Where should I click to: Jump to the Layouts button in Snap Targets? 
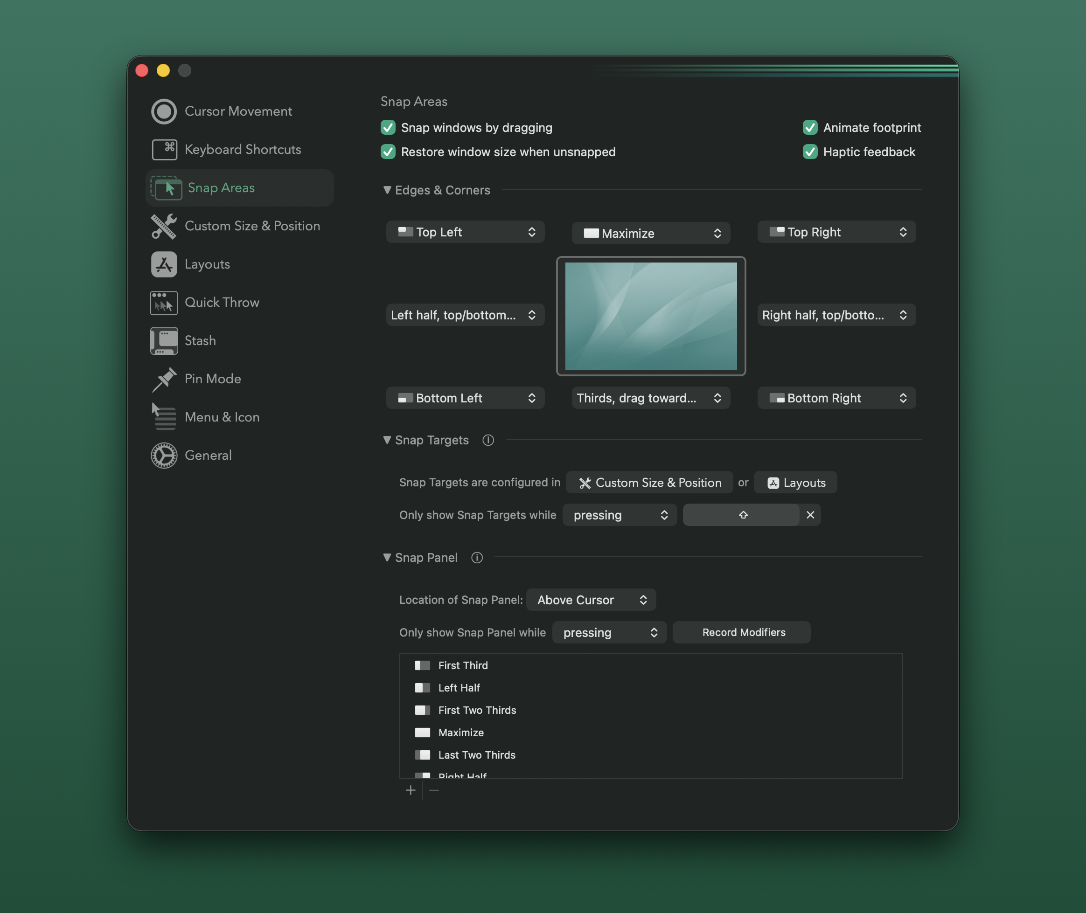[795, 482]
